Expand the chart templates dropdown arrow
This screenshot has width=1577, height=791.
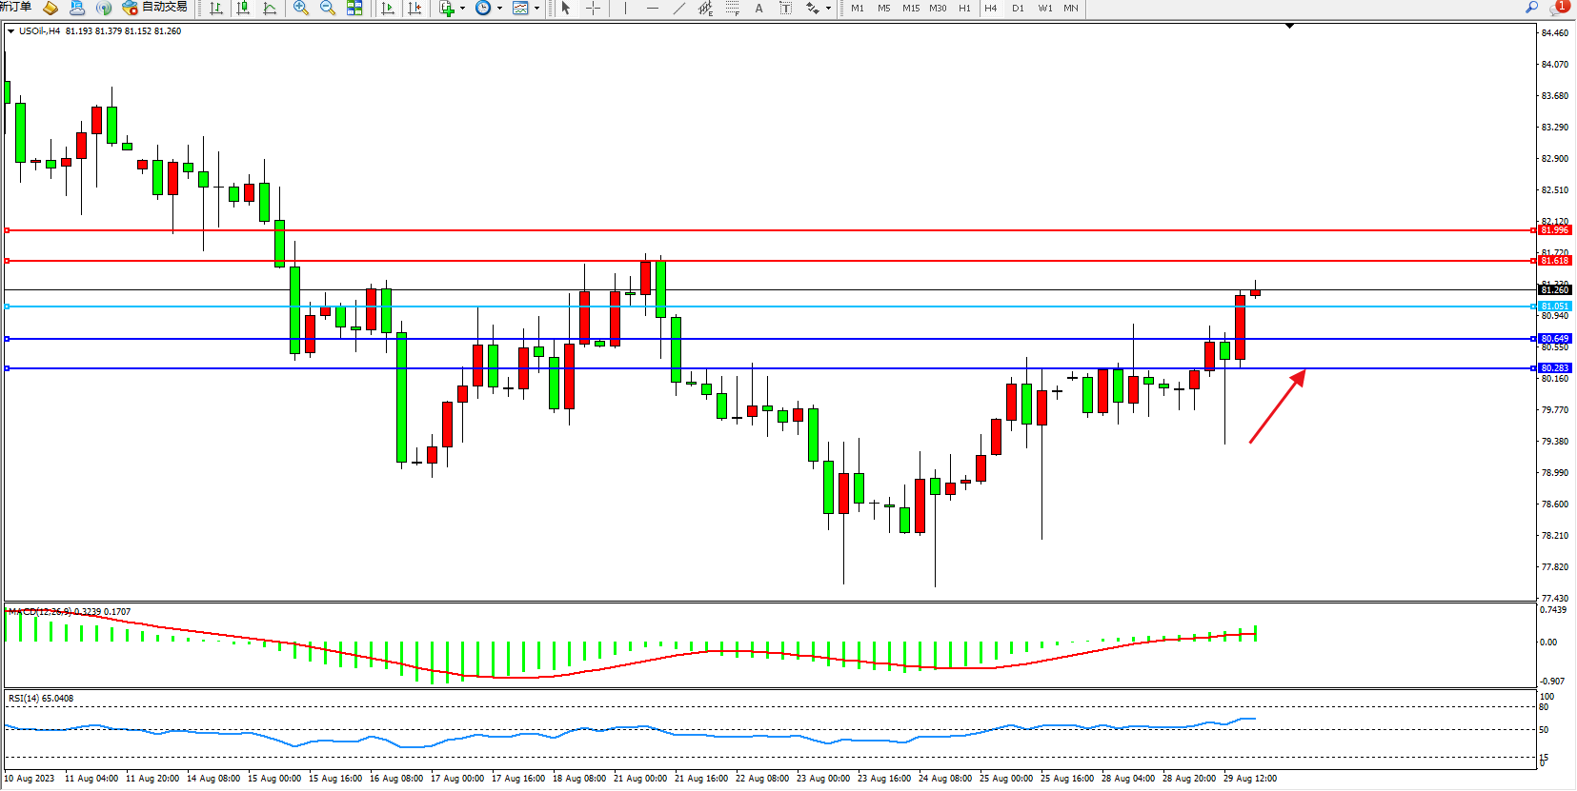536,9
